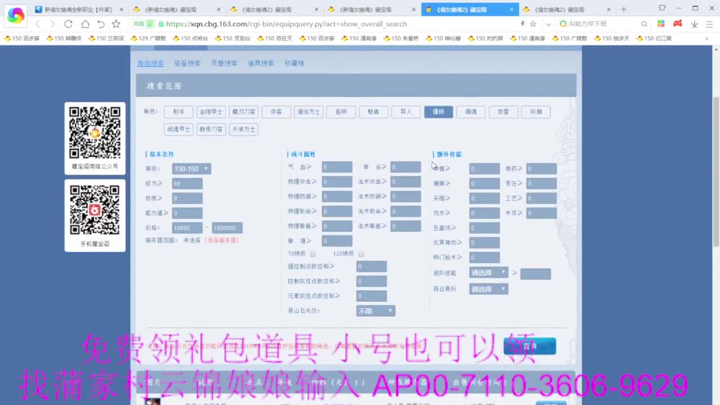Open the 角色搜索 tab
Image resolution: width=720 pixels, height=405 pixels.
click(x=150, y=64)
